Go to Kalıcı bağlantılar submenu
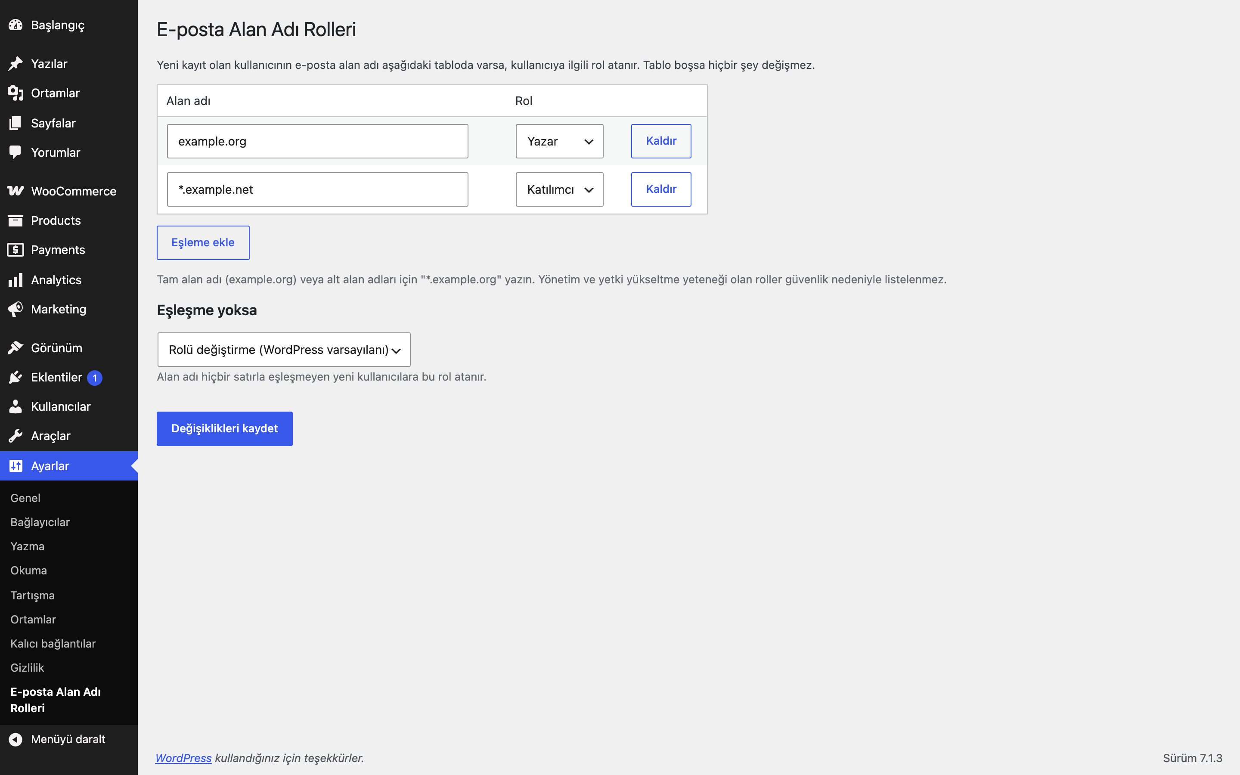 point(53,643)
